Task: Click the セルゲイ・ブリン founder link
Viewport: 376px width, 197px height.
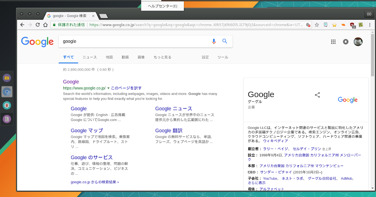Action: point(307,149)
